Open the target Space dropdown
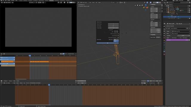 (175, 38)
